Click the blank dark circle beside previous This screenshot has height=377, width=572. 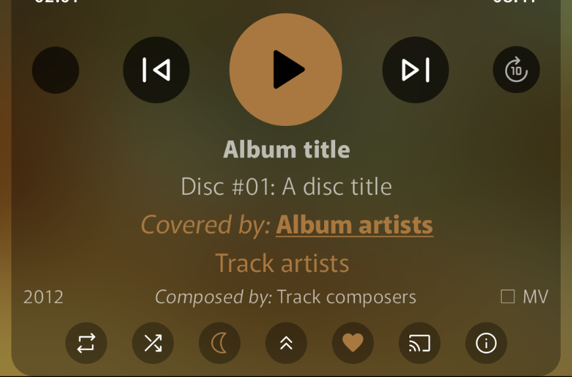point(56,70)
